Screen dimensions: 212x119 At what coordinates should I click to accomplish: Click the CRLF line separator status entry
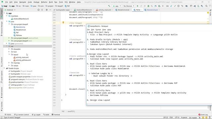[x=171, y=118]
